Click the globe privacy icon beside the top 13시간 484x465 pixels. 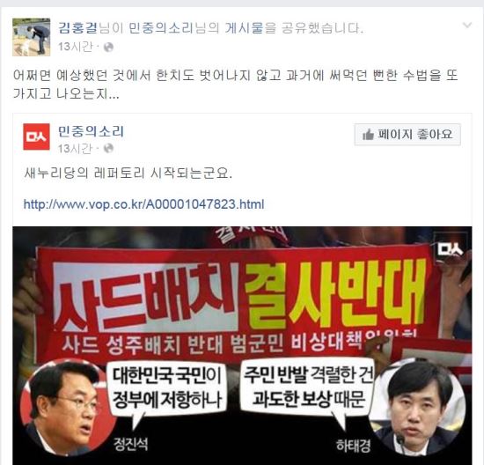pos(108,48)
